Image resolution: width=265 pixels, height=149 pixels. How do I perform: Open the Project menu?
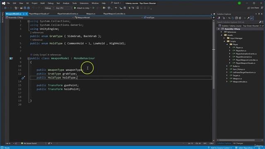tap(34, 3)
